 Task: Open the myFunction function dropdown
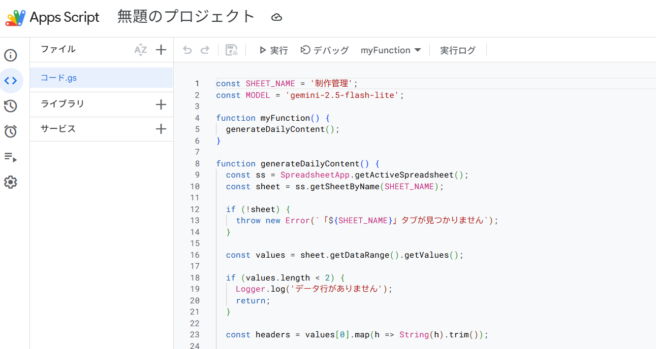tap(391, 50)
